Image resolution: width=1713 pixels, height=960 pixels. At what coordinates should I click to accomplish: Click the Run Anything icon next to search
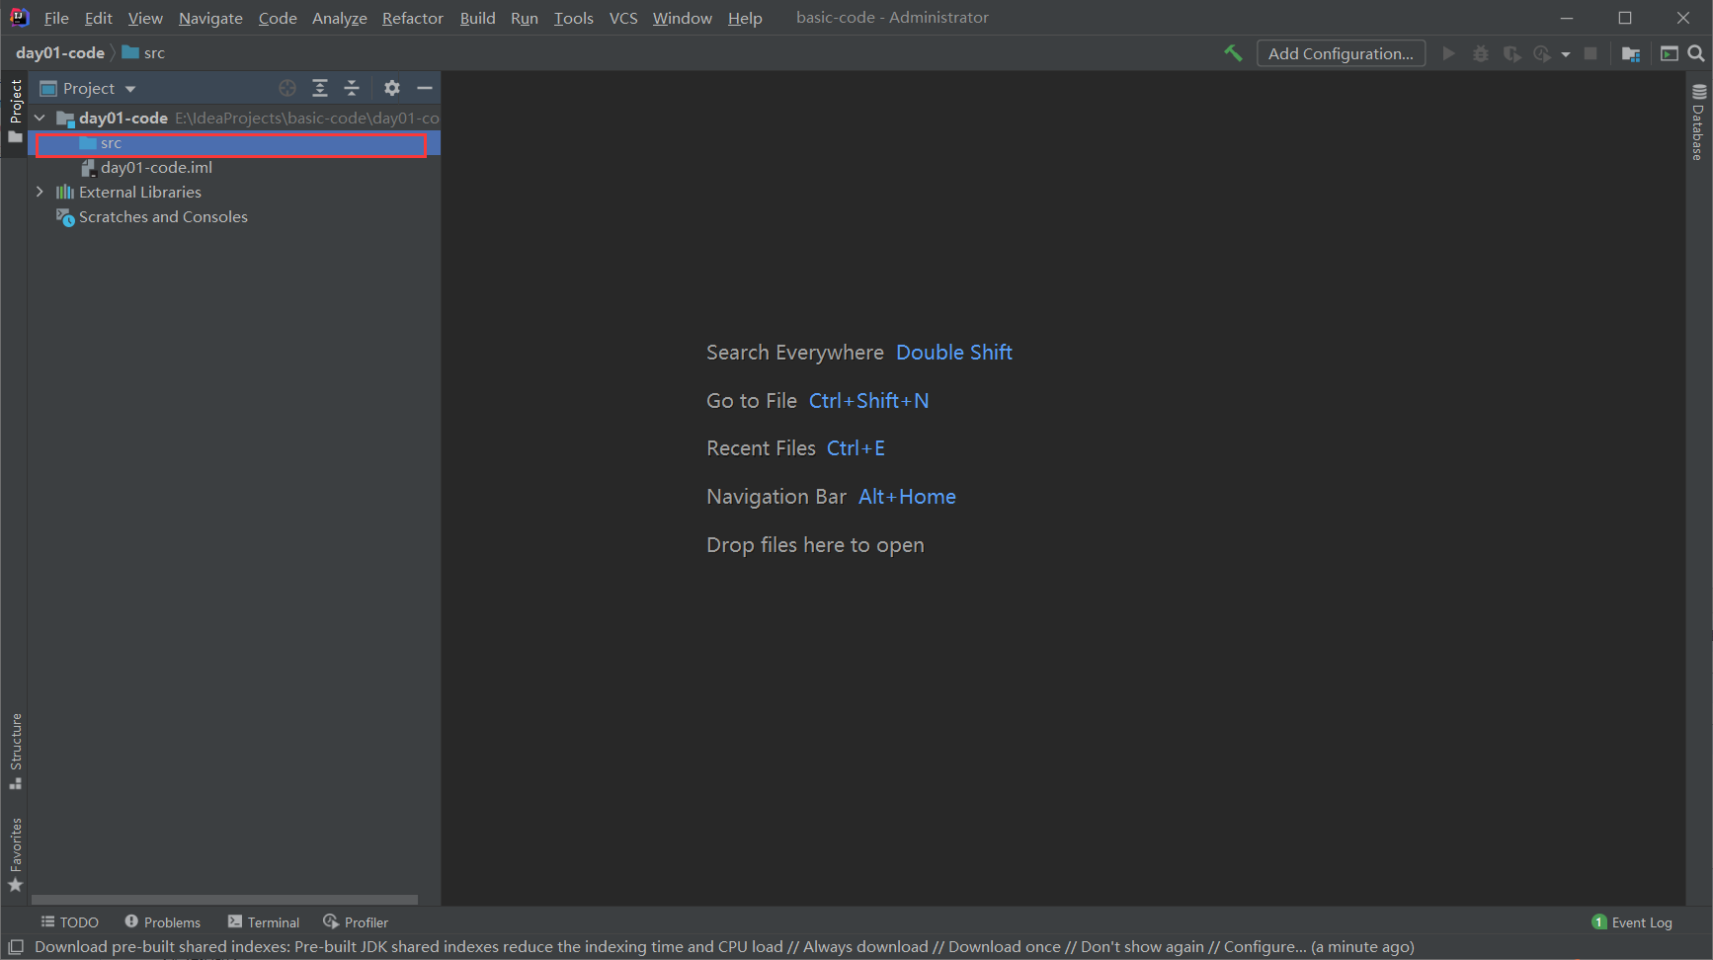coord(1670,53)
